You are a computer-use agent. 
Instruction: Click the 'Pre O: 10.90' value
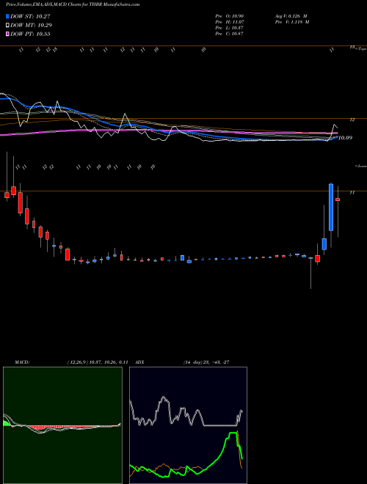click(x=230, y=16)
